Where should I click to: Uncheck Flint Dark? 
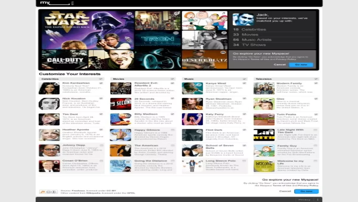tap(245, 130)
